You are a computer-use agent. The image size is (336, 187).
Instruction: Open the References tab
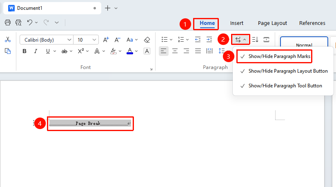[312, 23]
